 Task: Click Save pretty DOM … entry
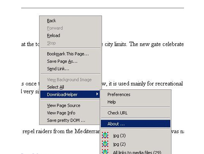pyautogui.click(x=70, y=121)
